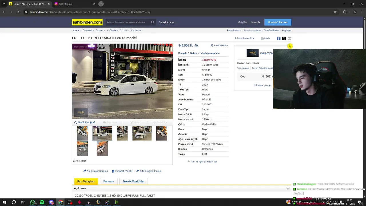Share the listing by email icon
This screenshot has width=366, height=206.
tap(289, 38)
